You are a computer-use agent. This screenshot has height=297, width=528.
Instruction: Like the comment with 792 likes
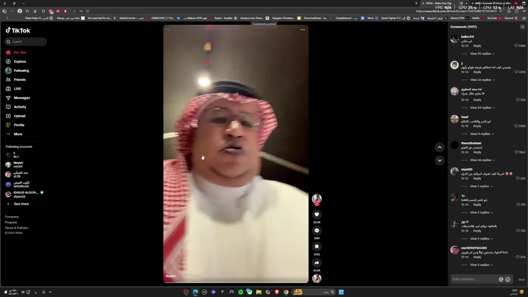click(x=518, y=231)
